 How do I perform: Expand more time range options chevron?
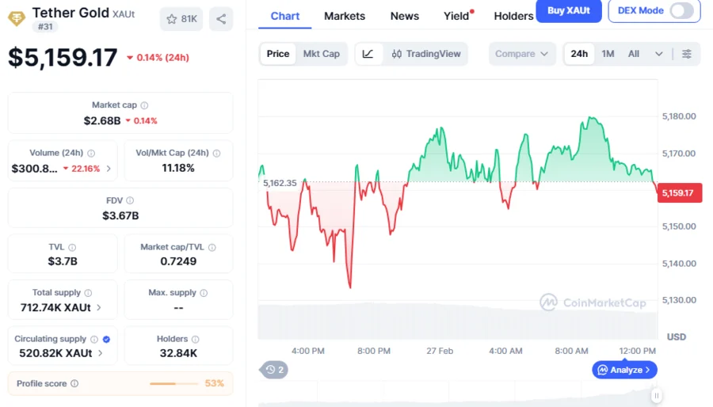(x=658, y=54)
